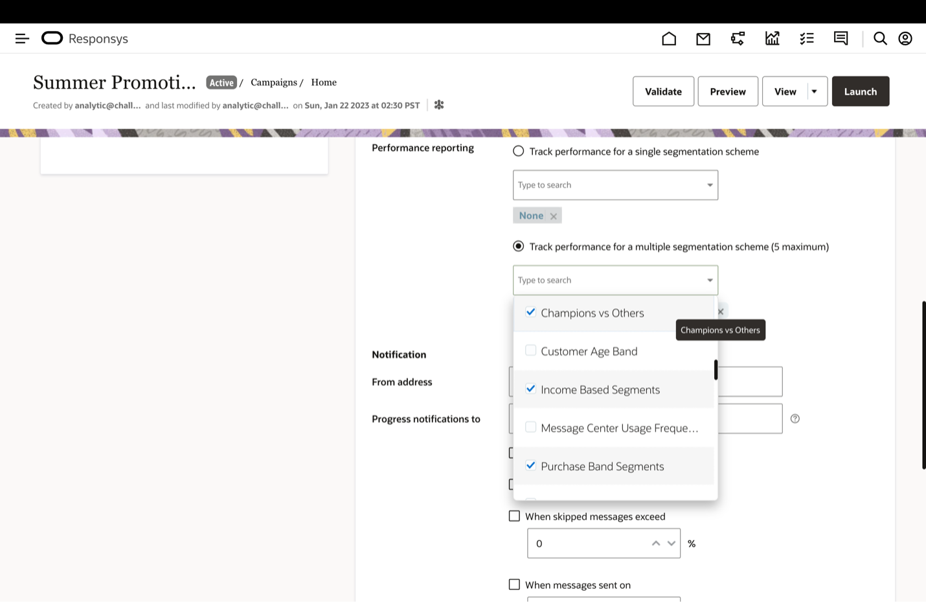Open the message chat icon
The image size is (926, 603).
pyautogui.click(x=841, y=39)
